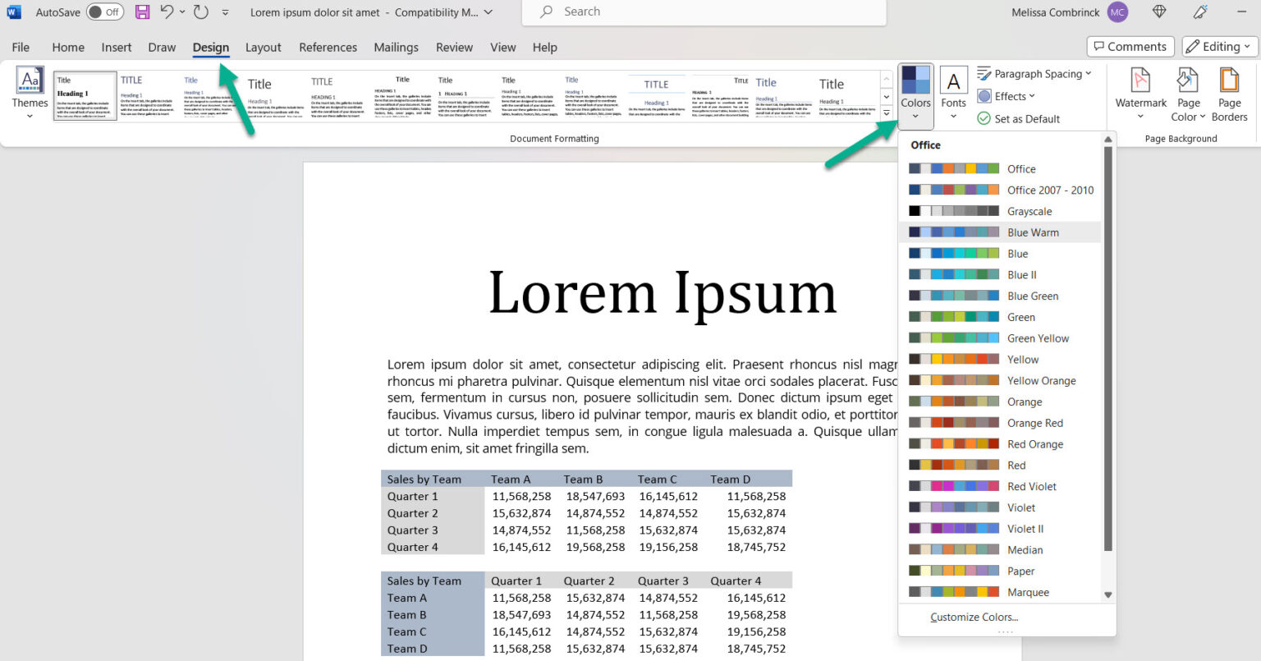Open the Page Color options

point(1188,92)
